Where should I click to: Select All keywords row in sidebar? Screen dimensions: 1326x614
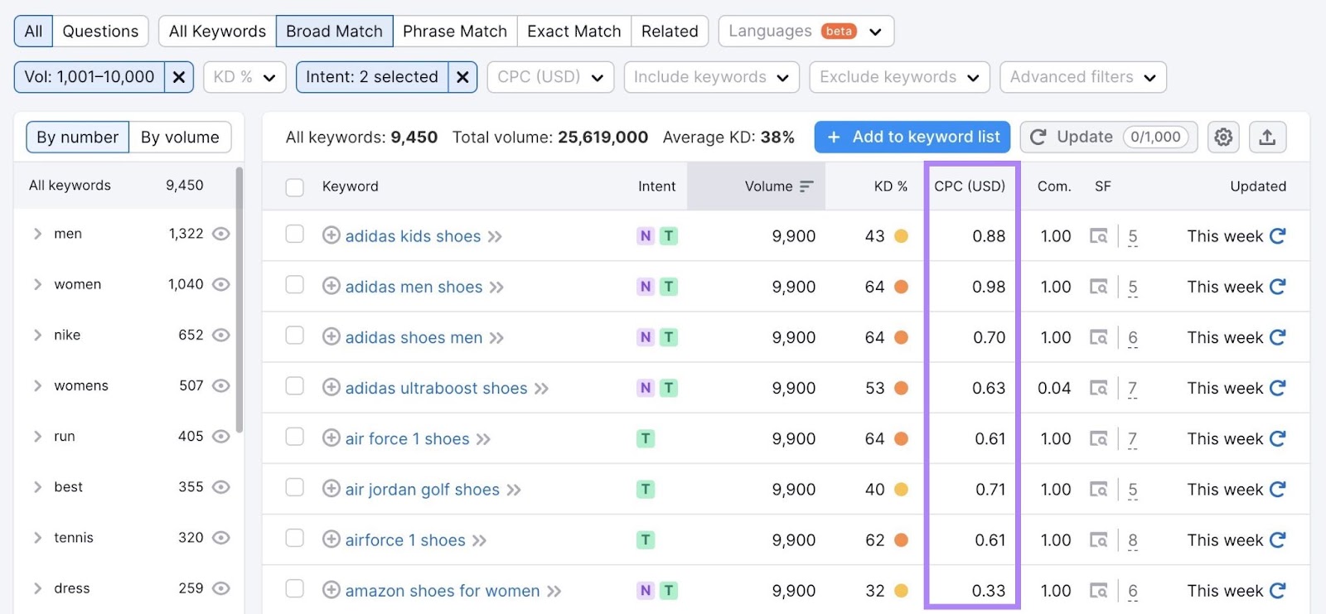124,186
